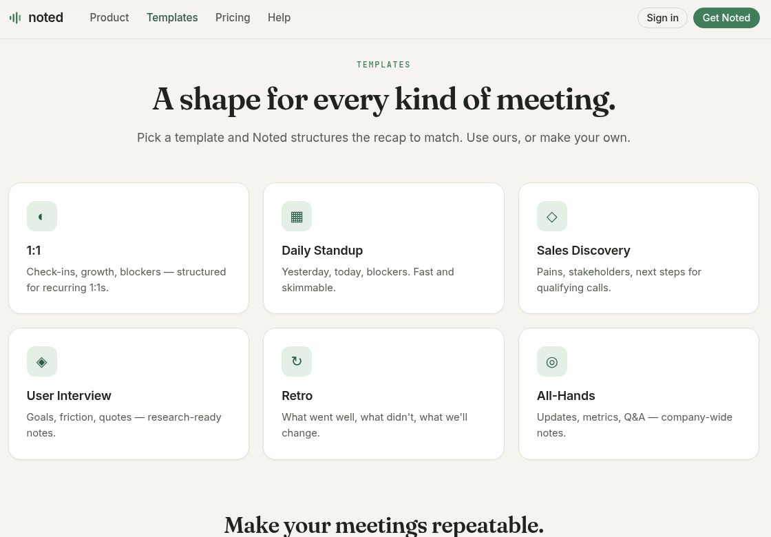
Task: Click description "Yesterday, today, blockers. Fast and skimmable."
Action: [368, 280]
